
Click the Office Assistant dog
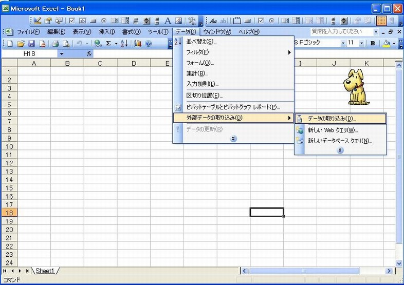[356, 86]
